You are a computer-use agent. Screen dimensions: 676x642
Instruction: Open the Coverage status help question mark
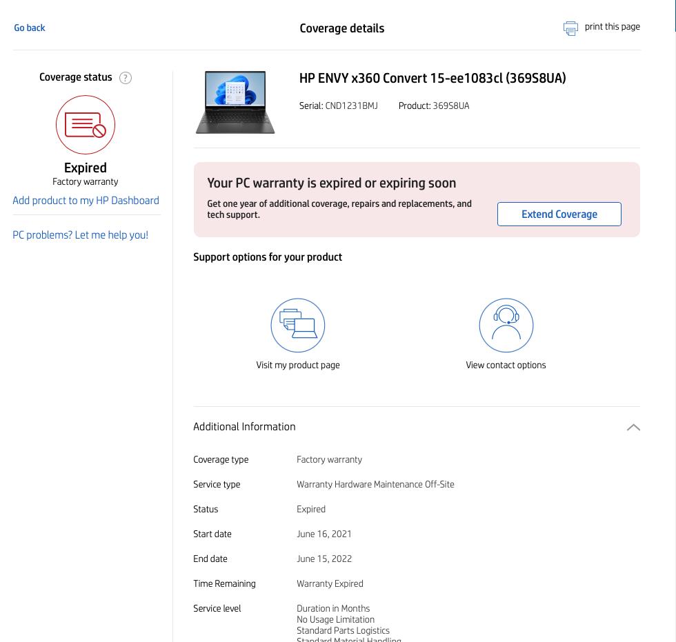[126, 78]
